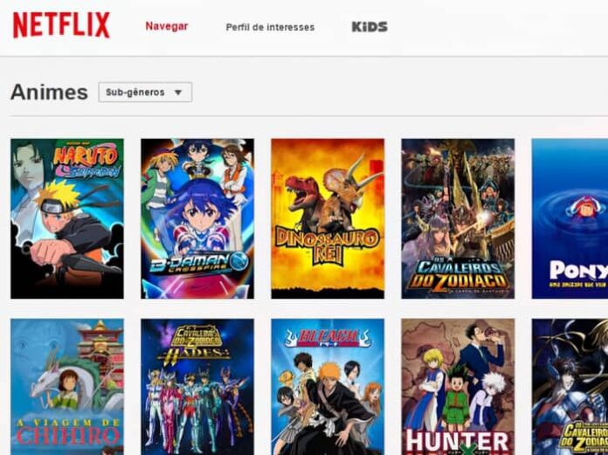
Task: Click the Dinossauro Rei title logo
Action: (327, 246)
